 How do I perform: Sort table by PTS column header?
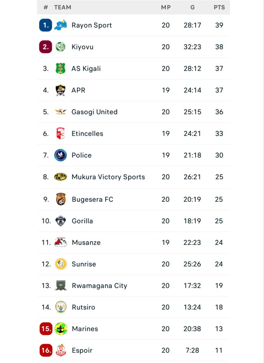pos(219,7)
